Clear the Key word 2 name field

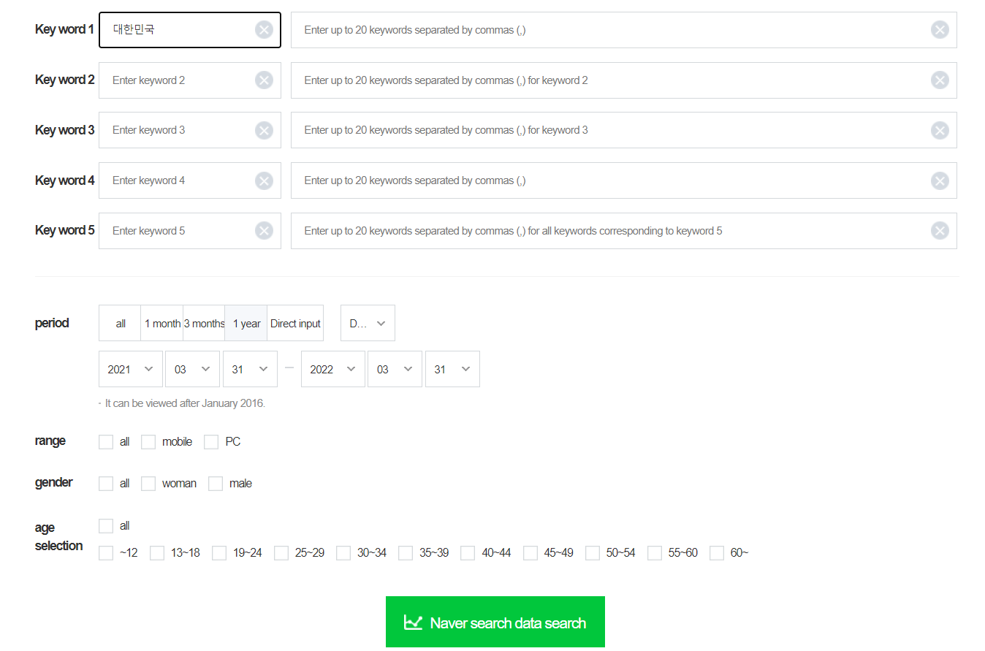click(264, 80)
